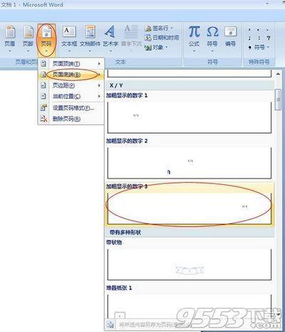Open 页面顶端 submenu

(71, 63)
